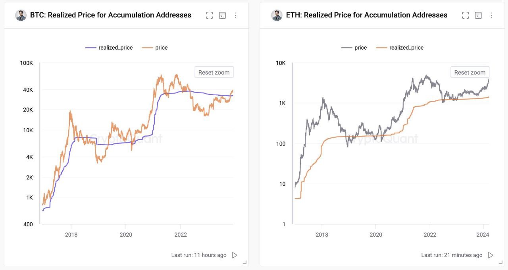Click author avatar on ETH panel
This screenshot has width=508, height=270.
[x=277, y=15]
